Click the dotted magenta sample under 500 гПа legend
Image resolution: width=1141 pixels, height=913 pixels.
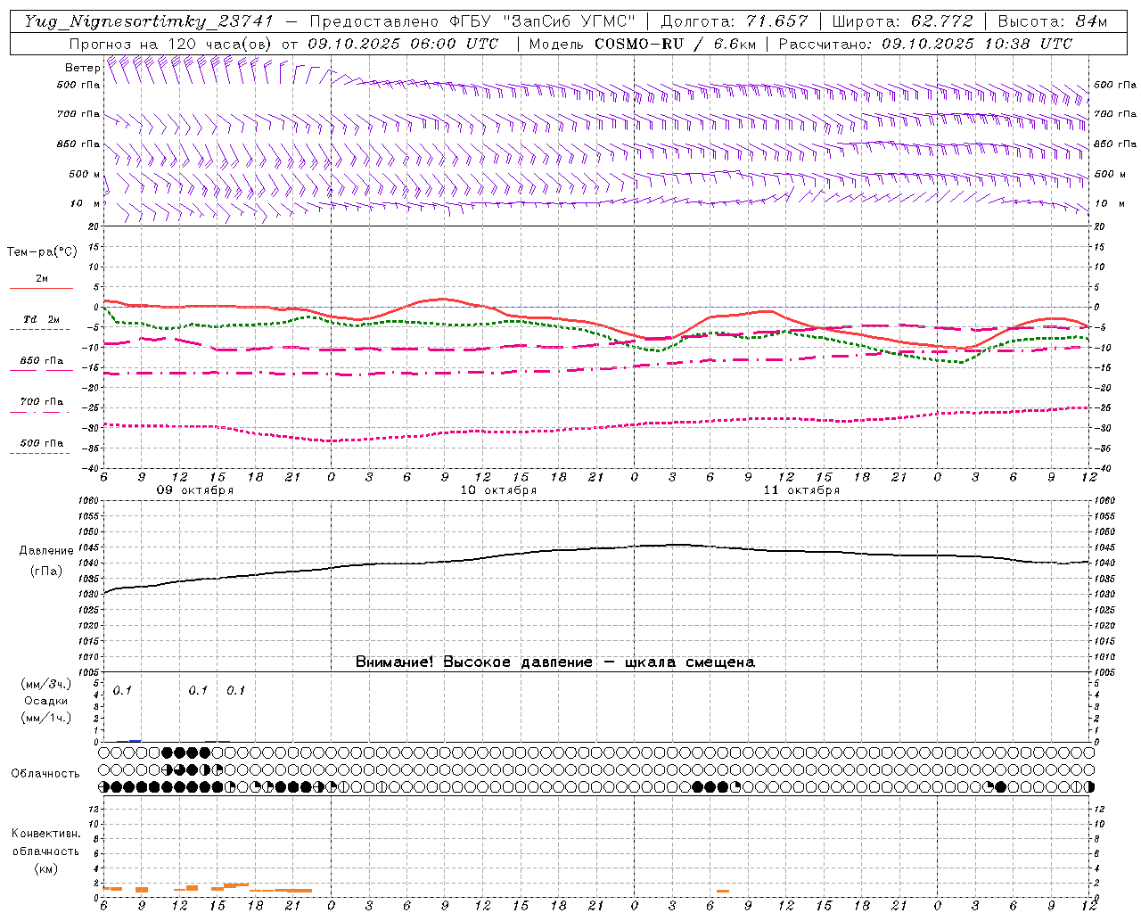tap(40, 453)
